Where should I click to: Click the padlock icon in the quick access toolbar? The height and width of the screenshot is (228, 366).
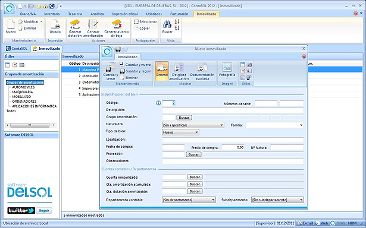click(45, 6)
